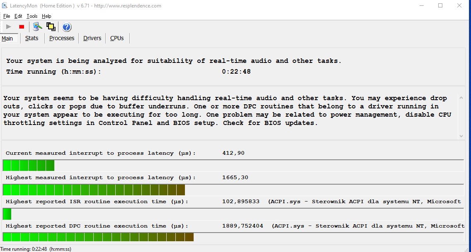Click the LatencyMon icon in title bar
Viewport: 471px width, 252px height.
click(4, 5)
